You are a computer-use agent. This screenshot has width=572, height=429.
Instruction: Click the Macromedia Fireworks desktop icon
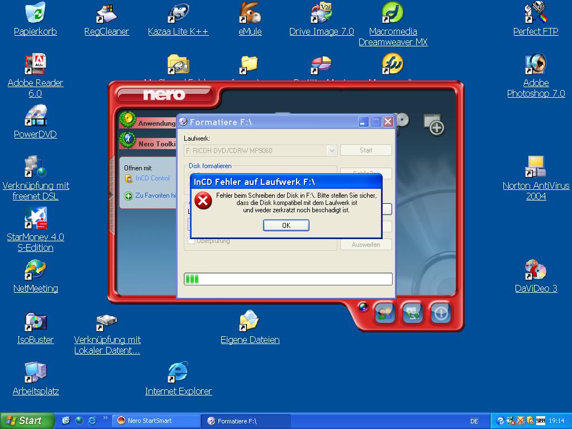pyautogui.click(x=393, y=64)
